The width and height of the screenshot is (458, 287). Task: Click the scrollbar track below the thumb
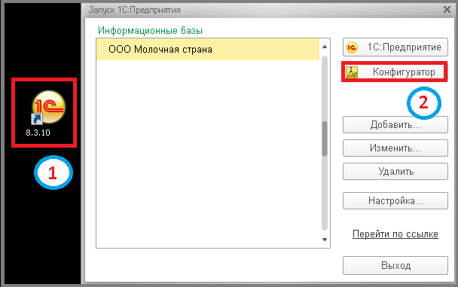[325, 194]
